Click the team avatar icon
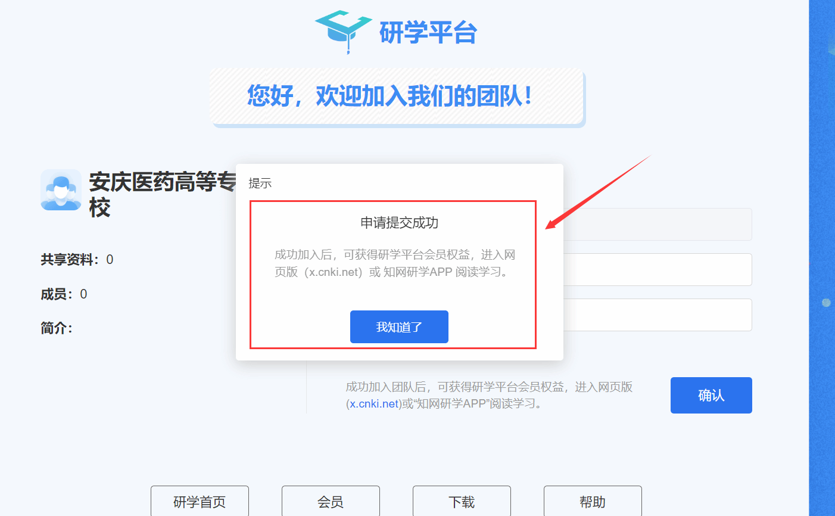The height and width of the screenshot is (516, 835). 61,190
